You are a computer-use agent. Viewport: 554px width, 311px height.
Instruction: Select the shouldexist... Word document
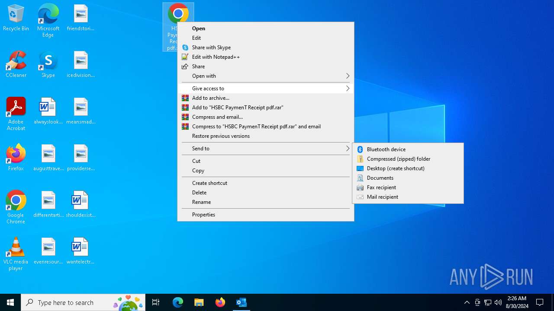81,205
